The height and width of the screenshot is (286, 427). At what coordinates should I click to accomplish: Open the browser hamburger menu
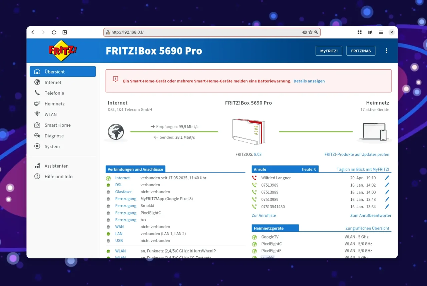coord(381,32)
